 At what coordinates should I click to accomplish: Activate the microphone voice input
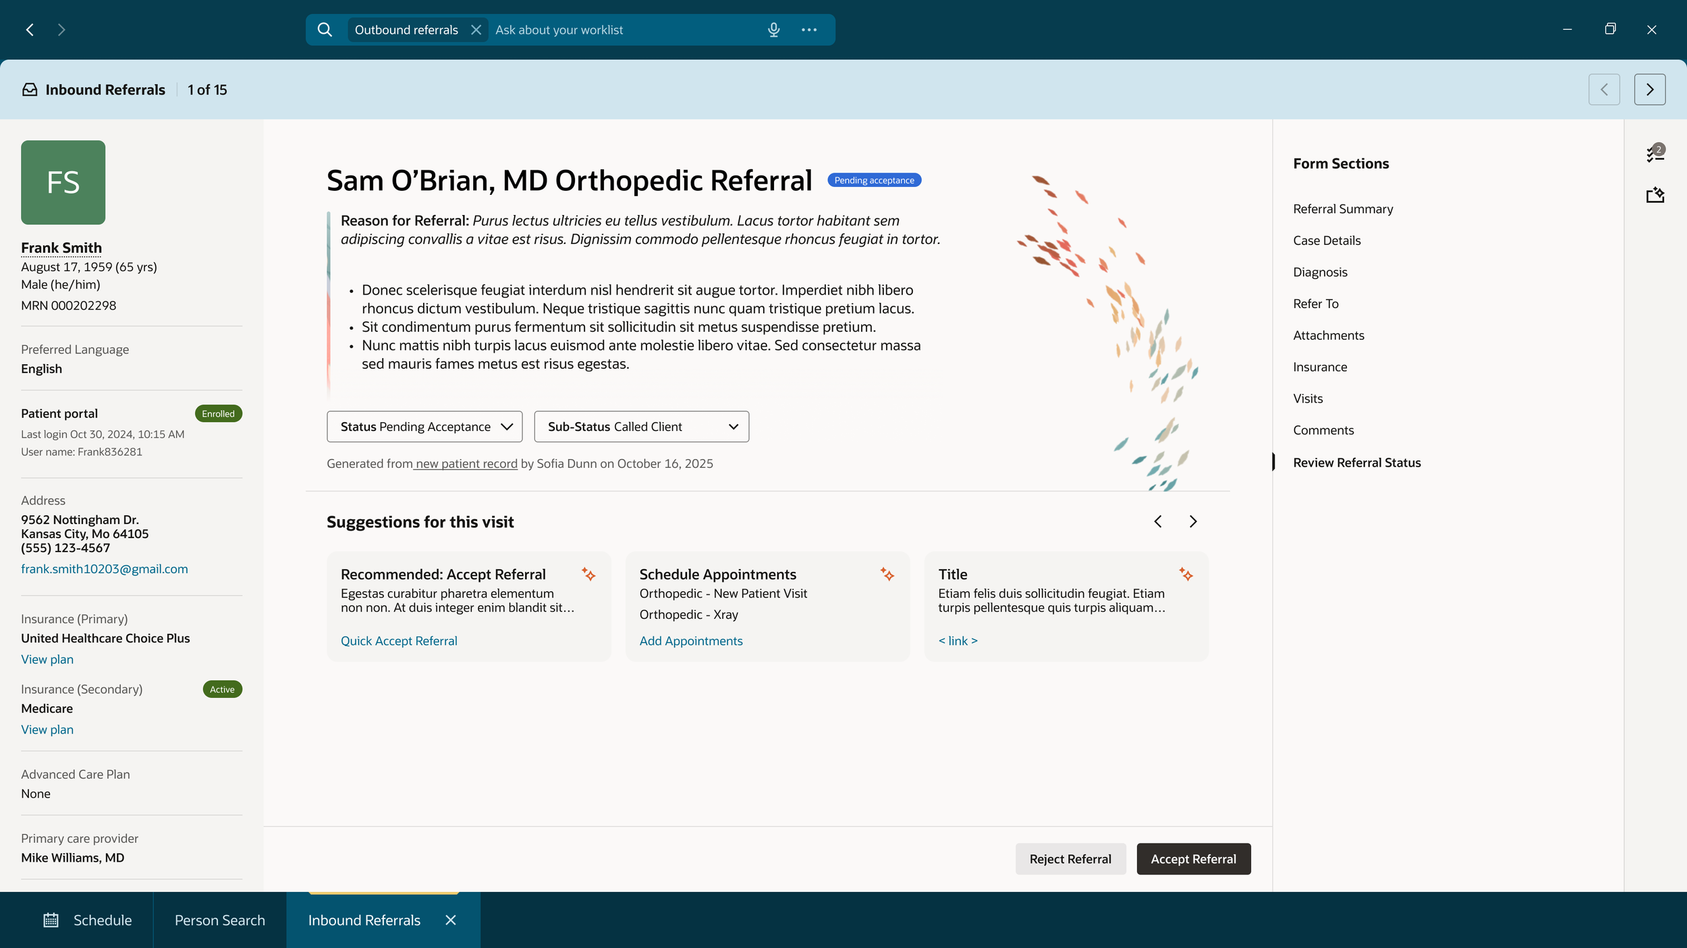(x=773, y=30)
